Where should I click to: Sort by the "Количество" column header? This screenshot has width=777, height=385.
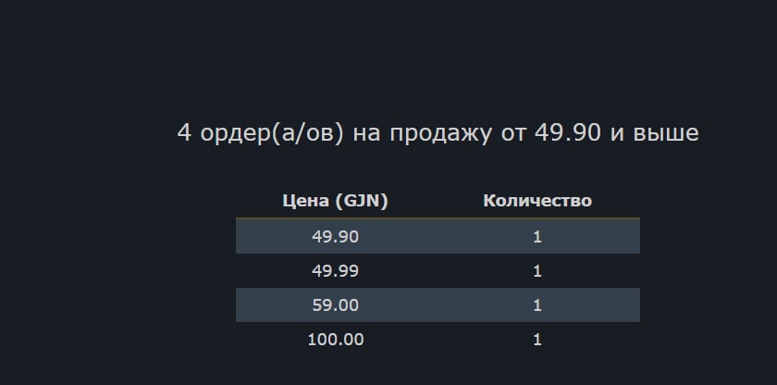pos(537,201)
